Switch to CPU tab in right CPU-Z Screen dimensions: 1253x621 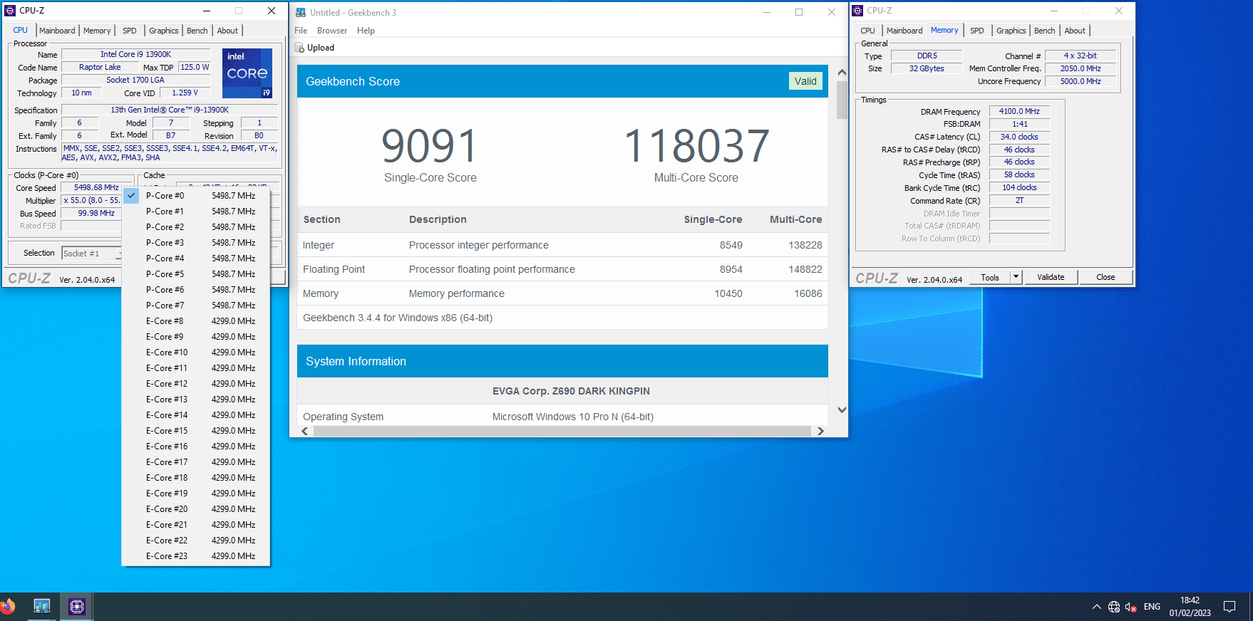click(x=867, y=31)
